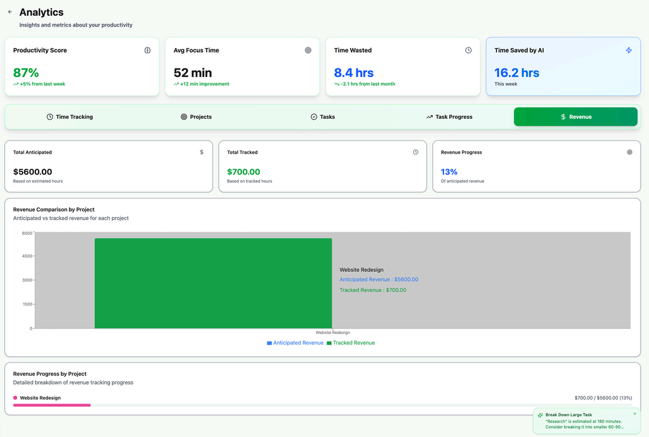Click the 6000 y-axis label

point(27,233)
